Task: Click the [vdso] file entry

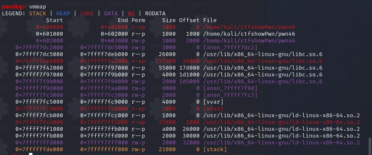Action: 213,109
